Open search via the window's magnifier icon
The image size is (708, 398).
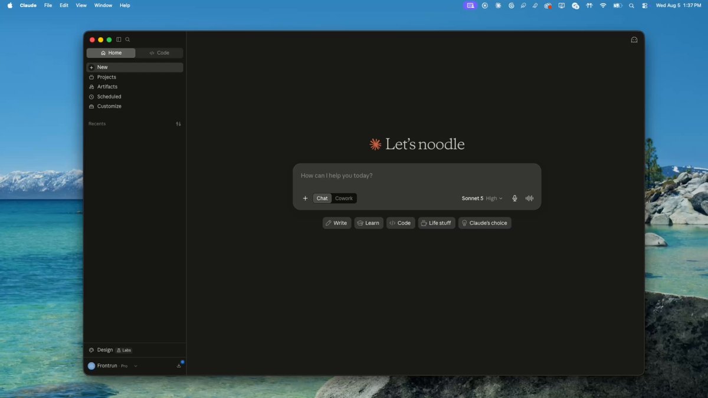[127, 40]
